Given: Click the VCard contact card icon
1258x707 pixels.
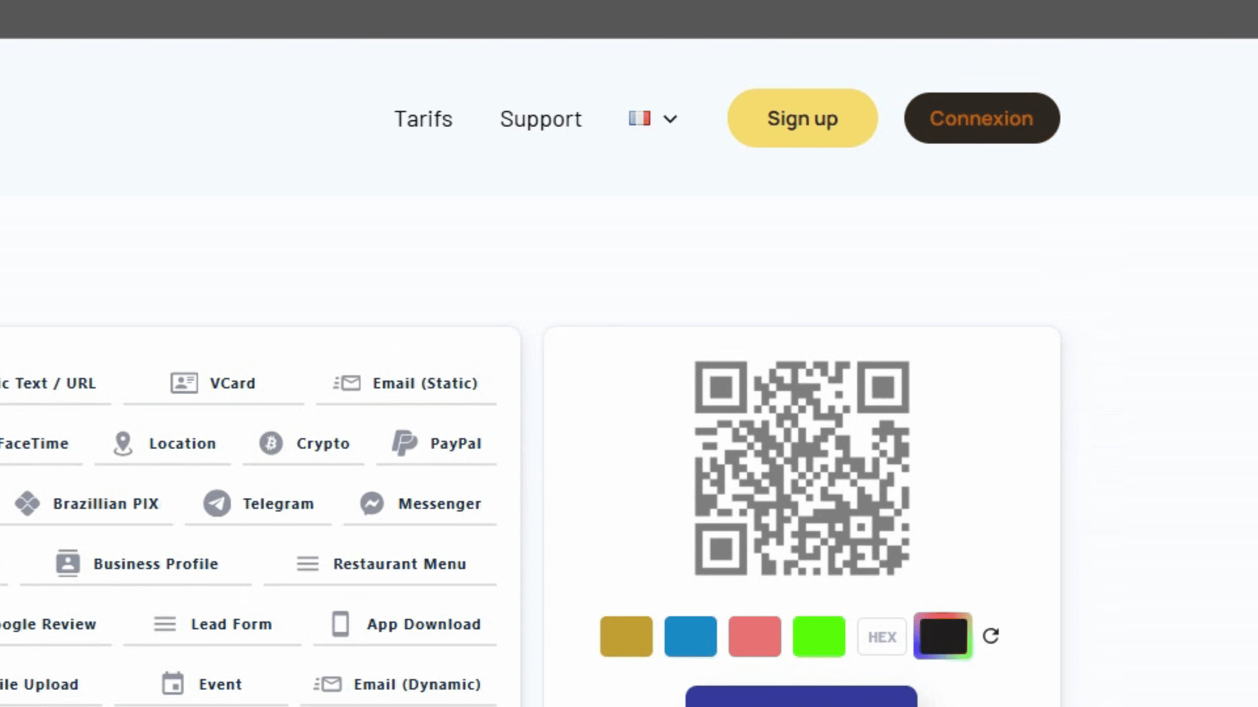Looking at the screenshot, I should (184, 383).
